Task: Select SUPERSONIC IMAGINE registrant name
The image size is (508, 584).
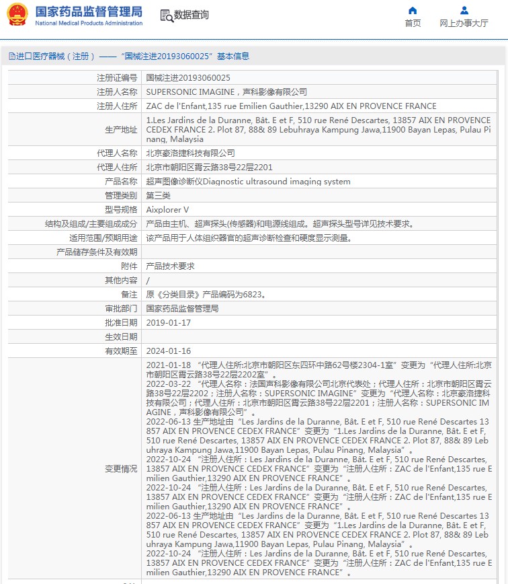Action: click(x=226, y=92)
